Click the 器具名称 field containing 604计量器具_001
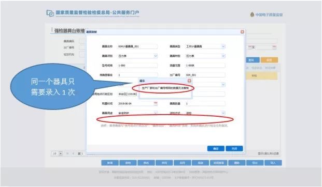Viewport: 322px width, 187px height. [x=137, y=46]
